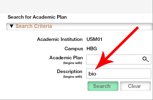153x100 pixels.
Task: Click the 'bio' text in Description
Action: [92, 74]
